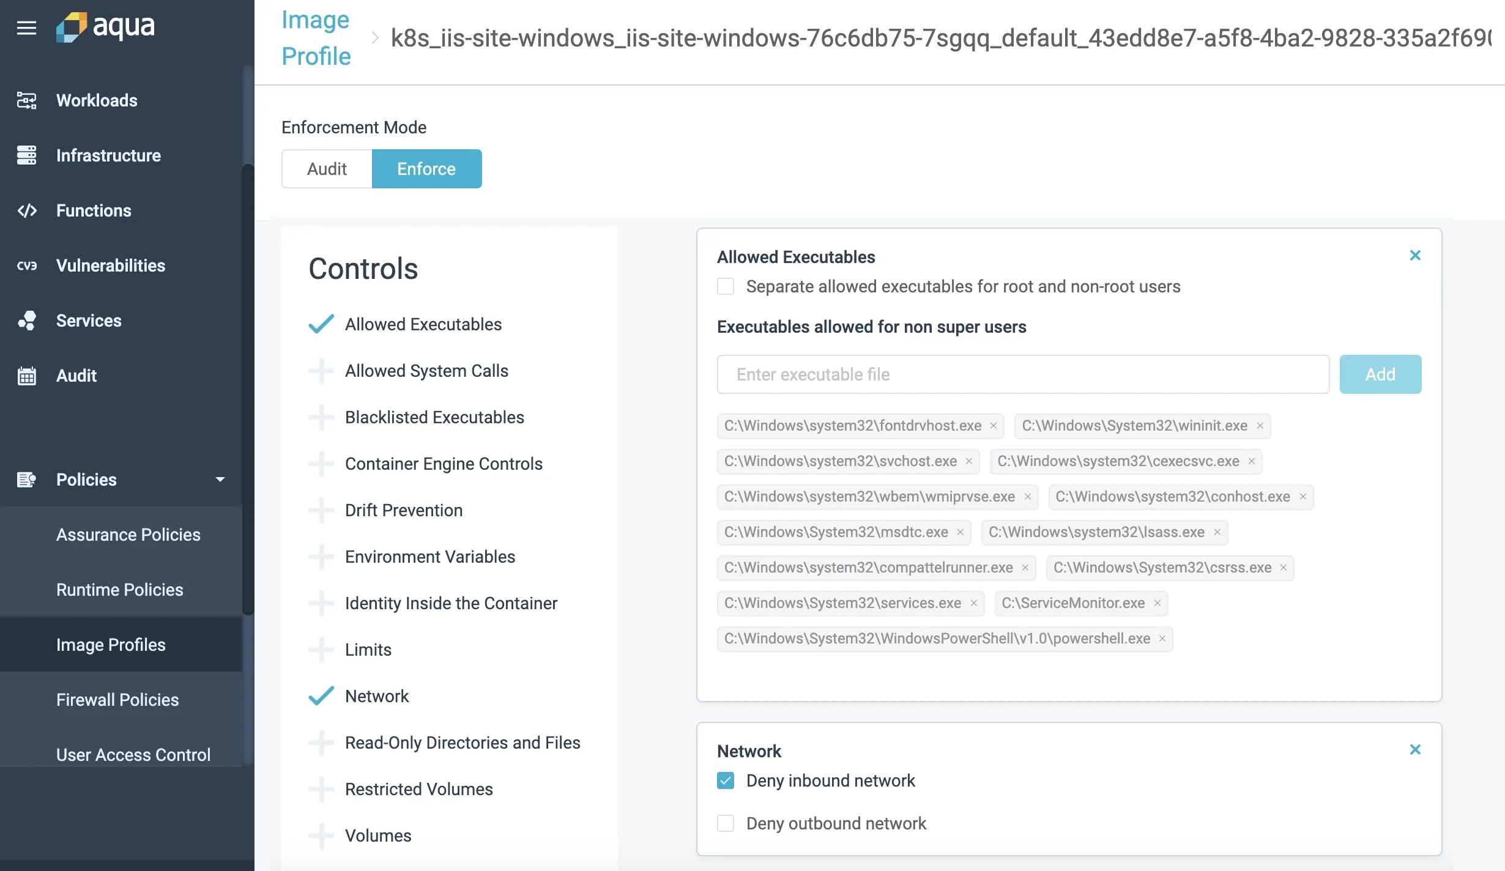Navigate to Runtime Policies section
Image resolution: width=1505 pixels, height=871 pixels.
(119, 589)
